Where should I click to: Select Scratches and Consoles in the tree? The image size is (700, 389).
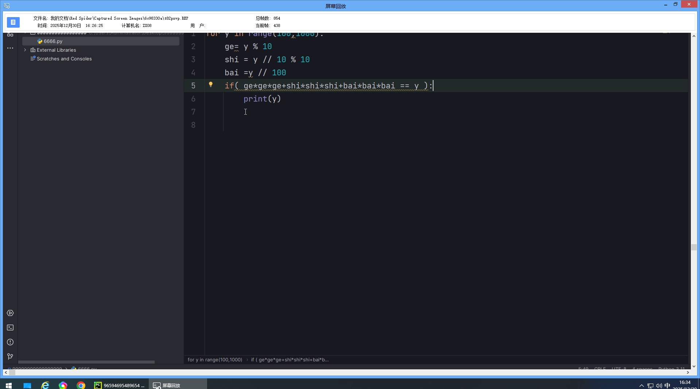click(x=64, y=59)
